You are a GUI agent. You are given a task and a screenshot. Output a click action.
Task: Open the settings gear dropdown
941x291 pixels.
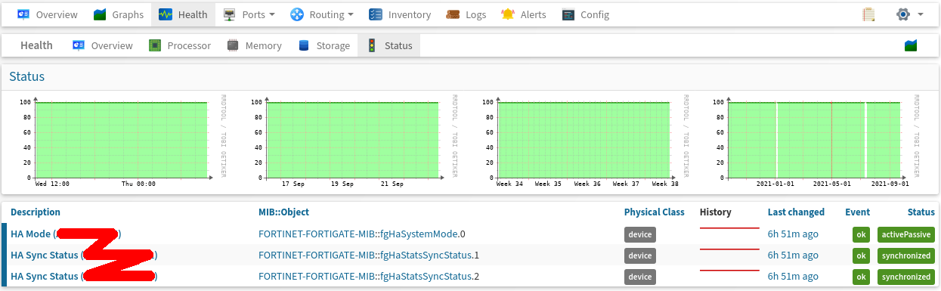click(909, 14)
